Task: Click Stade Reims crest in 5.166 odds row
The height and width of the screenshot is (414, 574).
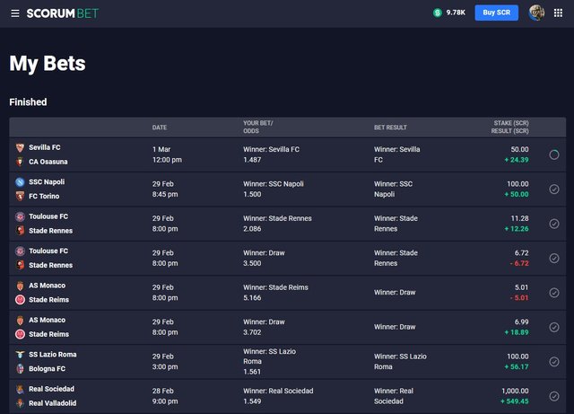Action: click(20, 300)
